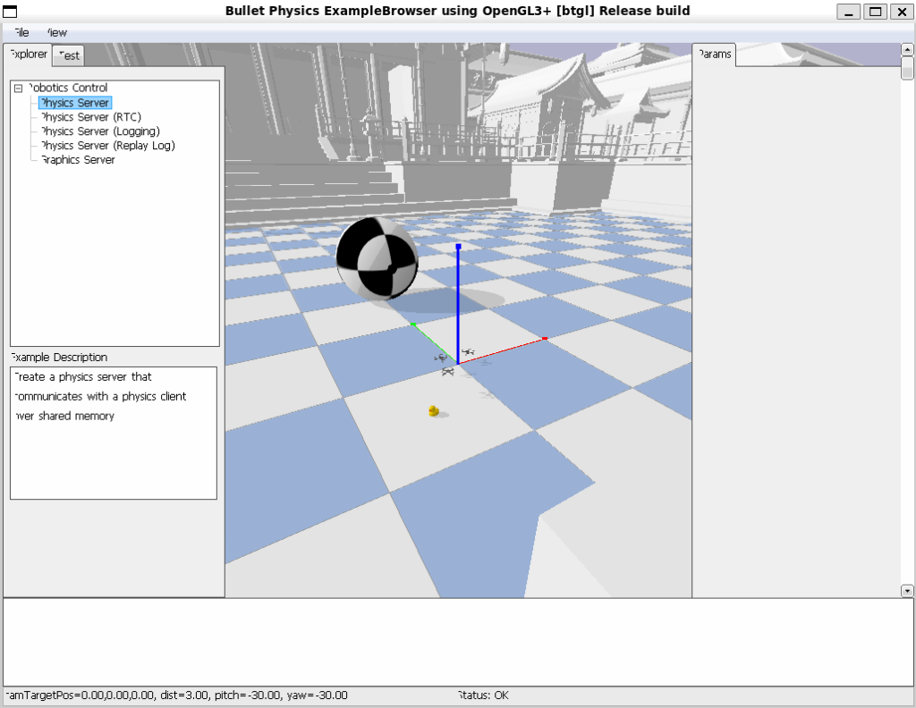Screen dimensions: 916x708
Task: Select the Physics Server tree item
Action: (75, 103)
